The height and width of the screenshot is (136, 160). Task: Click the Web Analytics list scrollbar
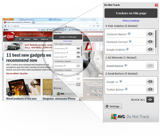tap(156, 39)
